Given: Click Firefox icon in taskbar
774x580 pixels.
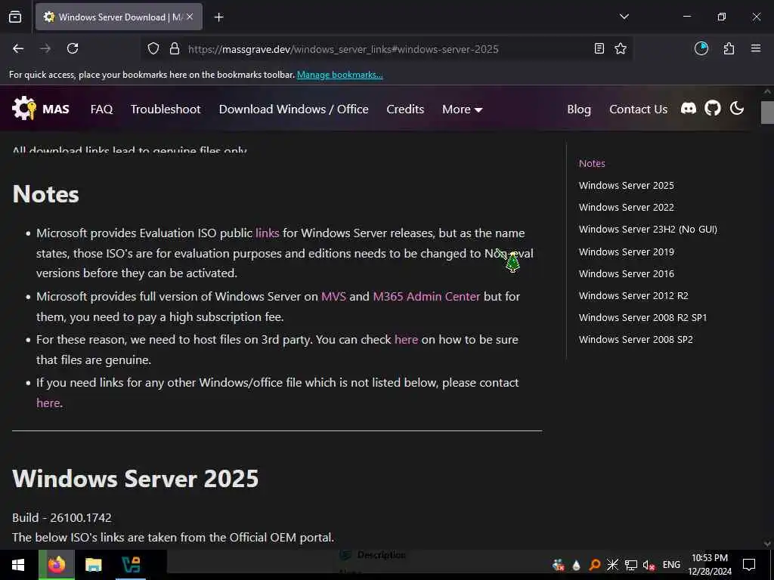Looking at the screenshot, I should [x=57, y=565].
